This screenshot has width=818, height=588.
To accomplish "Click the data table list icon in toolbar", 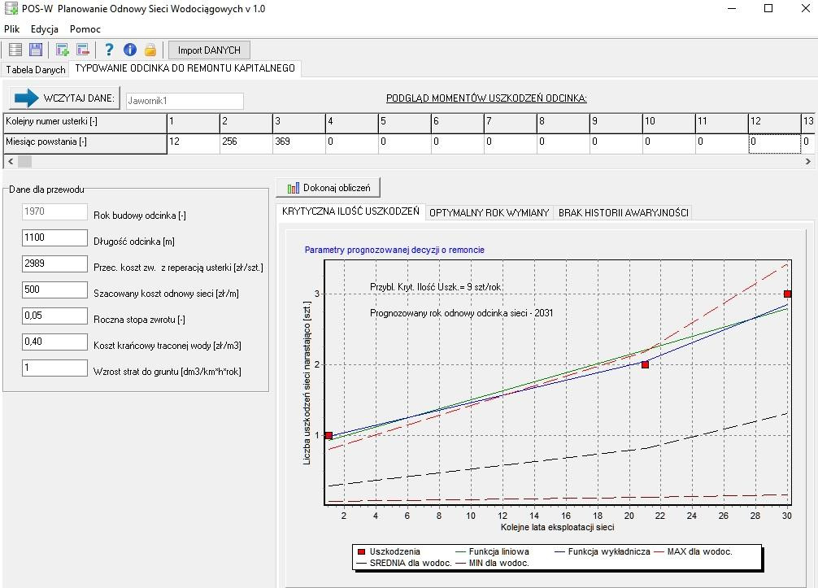I will [x=15, y=50].
